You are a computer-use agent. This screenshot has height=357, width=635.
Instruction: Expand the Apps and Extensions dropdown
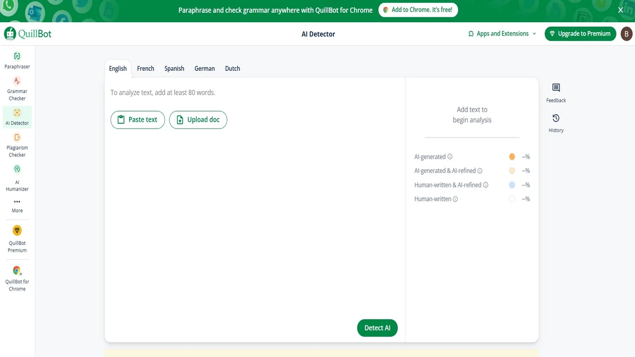pos(501,33)
